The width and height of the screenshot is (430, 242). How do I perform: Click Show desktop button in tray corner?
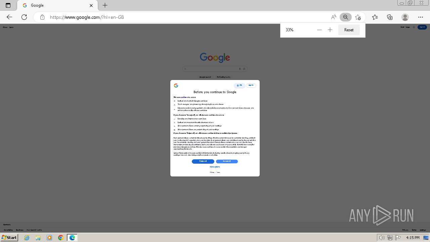(x=426, y=238)
